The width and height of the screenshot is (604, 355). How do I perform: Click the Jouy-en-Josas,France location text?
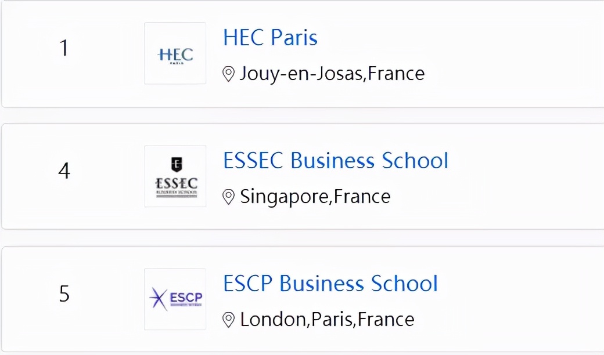332,74
